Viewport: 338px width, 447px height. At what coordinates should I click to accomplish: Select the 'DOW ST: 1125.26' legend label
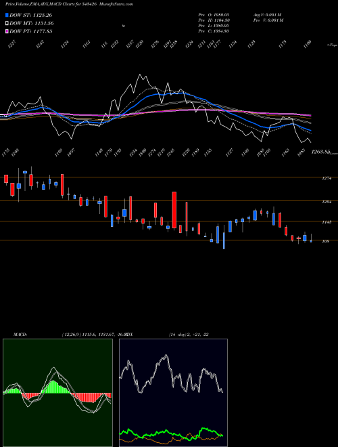(x=30, y=15)
